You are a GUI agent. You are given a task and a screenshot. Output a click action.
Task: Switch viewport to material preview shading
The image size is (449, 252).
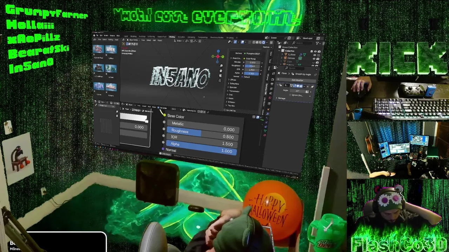(260, 42)
